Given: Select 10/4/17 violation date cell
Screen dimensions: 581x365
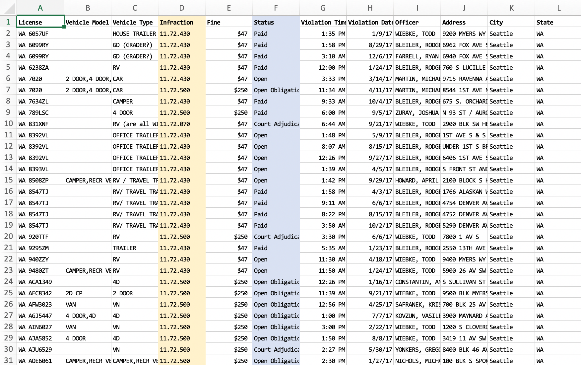Looking at the screenshot, I should pos(370,101).
